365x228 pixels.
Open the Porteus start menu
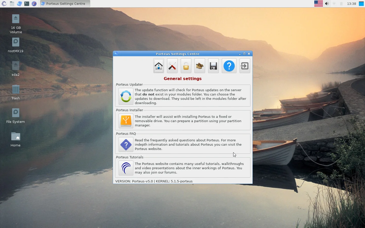4,4
